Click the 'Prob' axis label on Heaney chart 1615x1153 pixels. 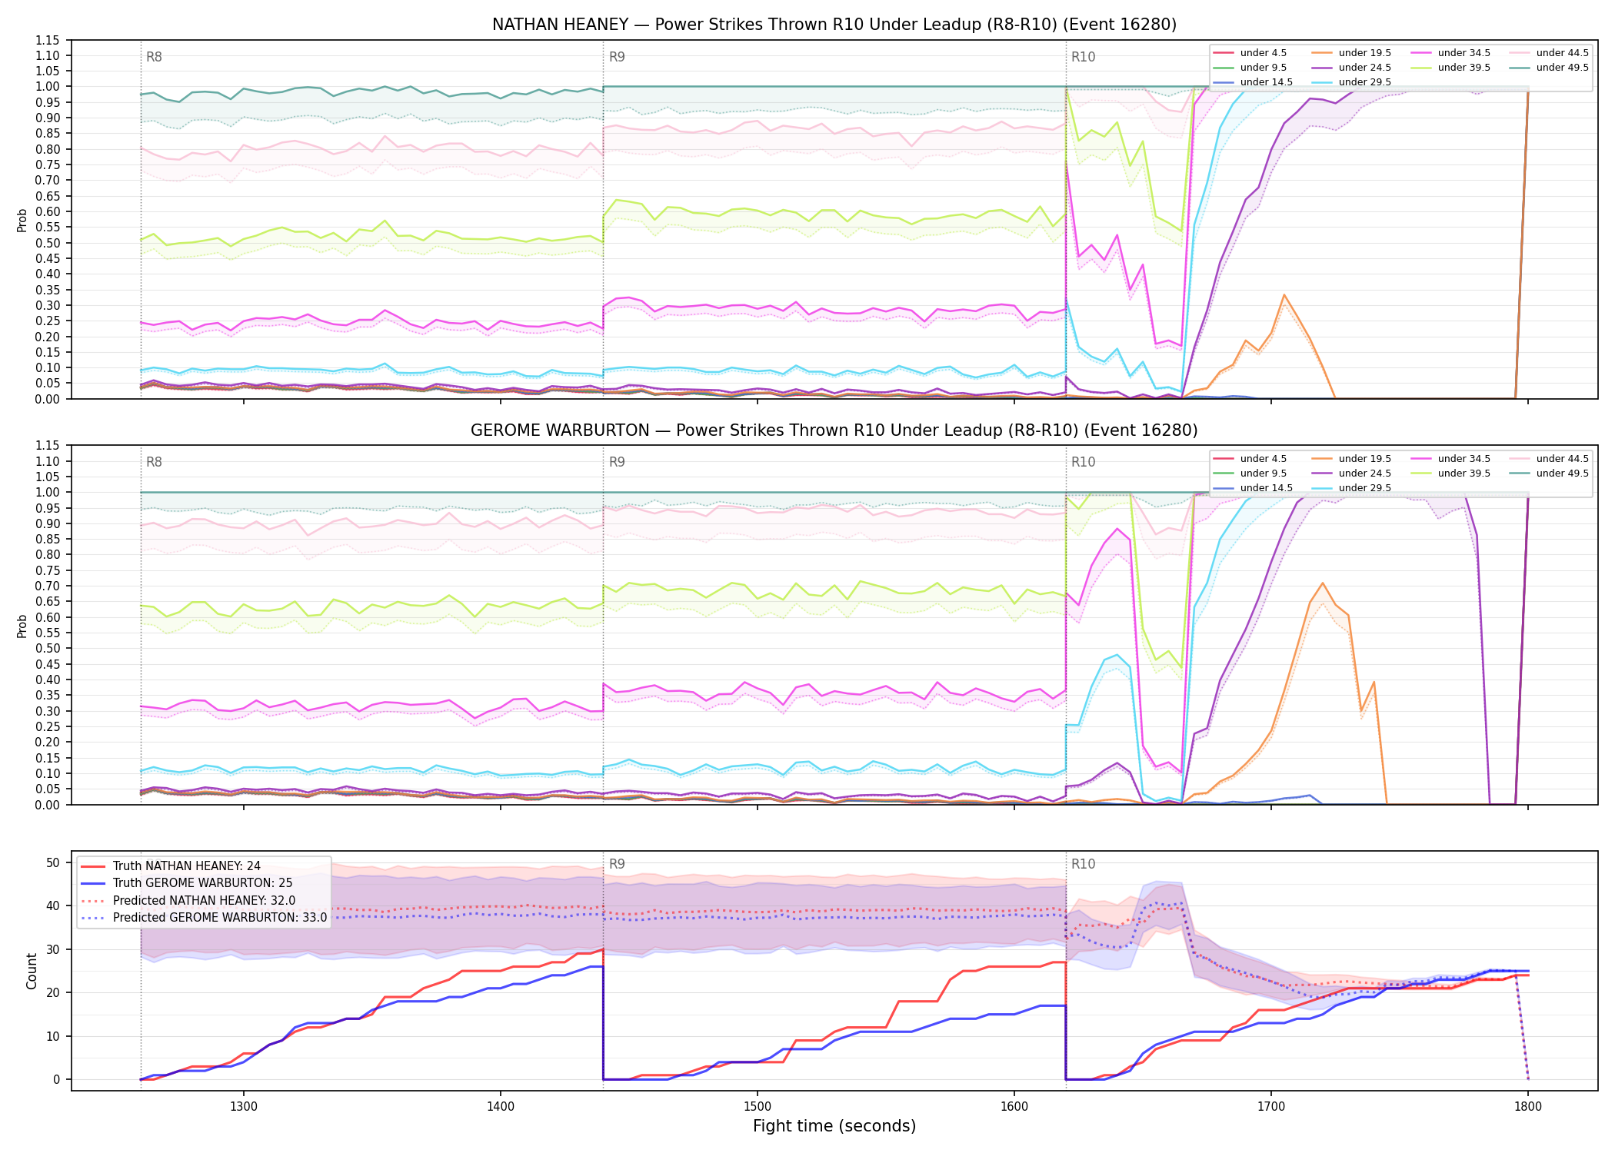(x=22, y=220)
